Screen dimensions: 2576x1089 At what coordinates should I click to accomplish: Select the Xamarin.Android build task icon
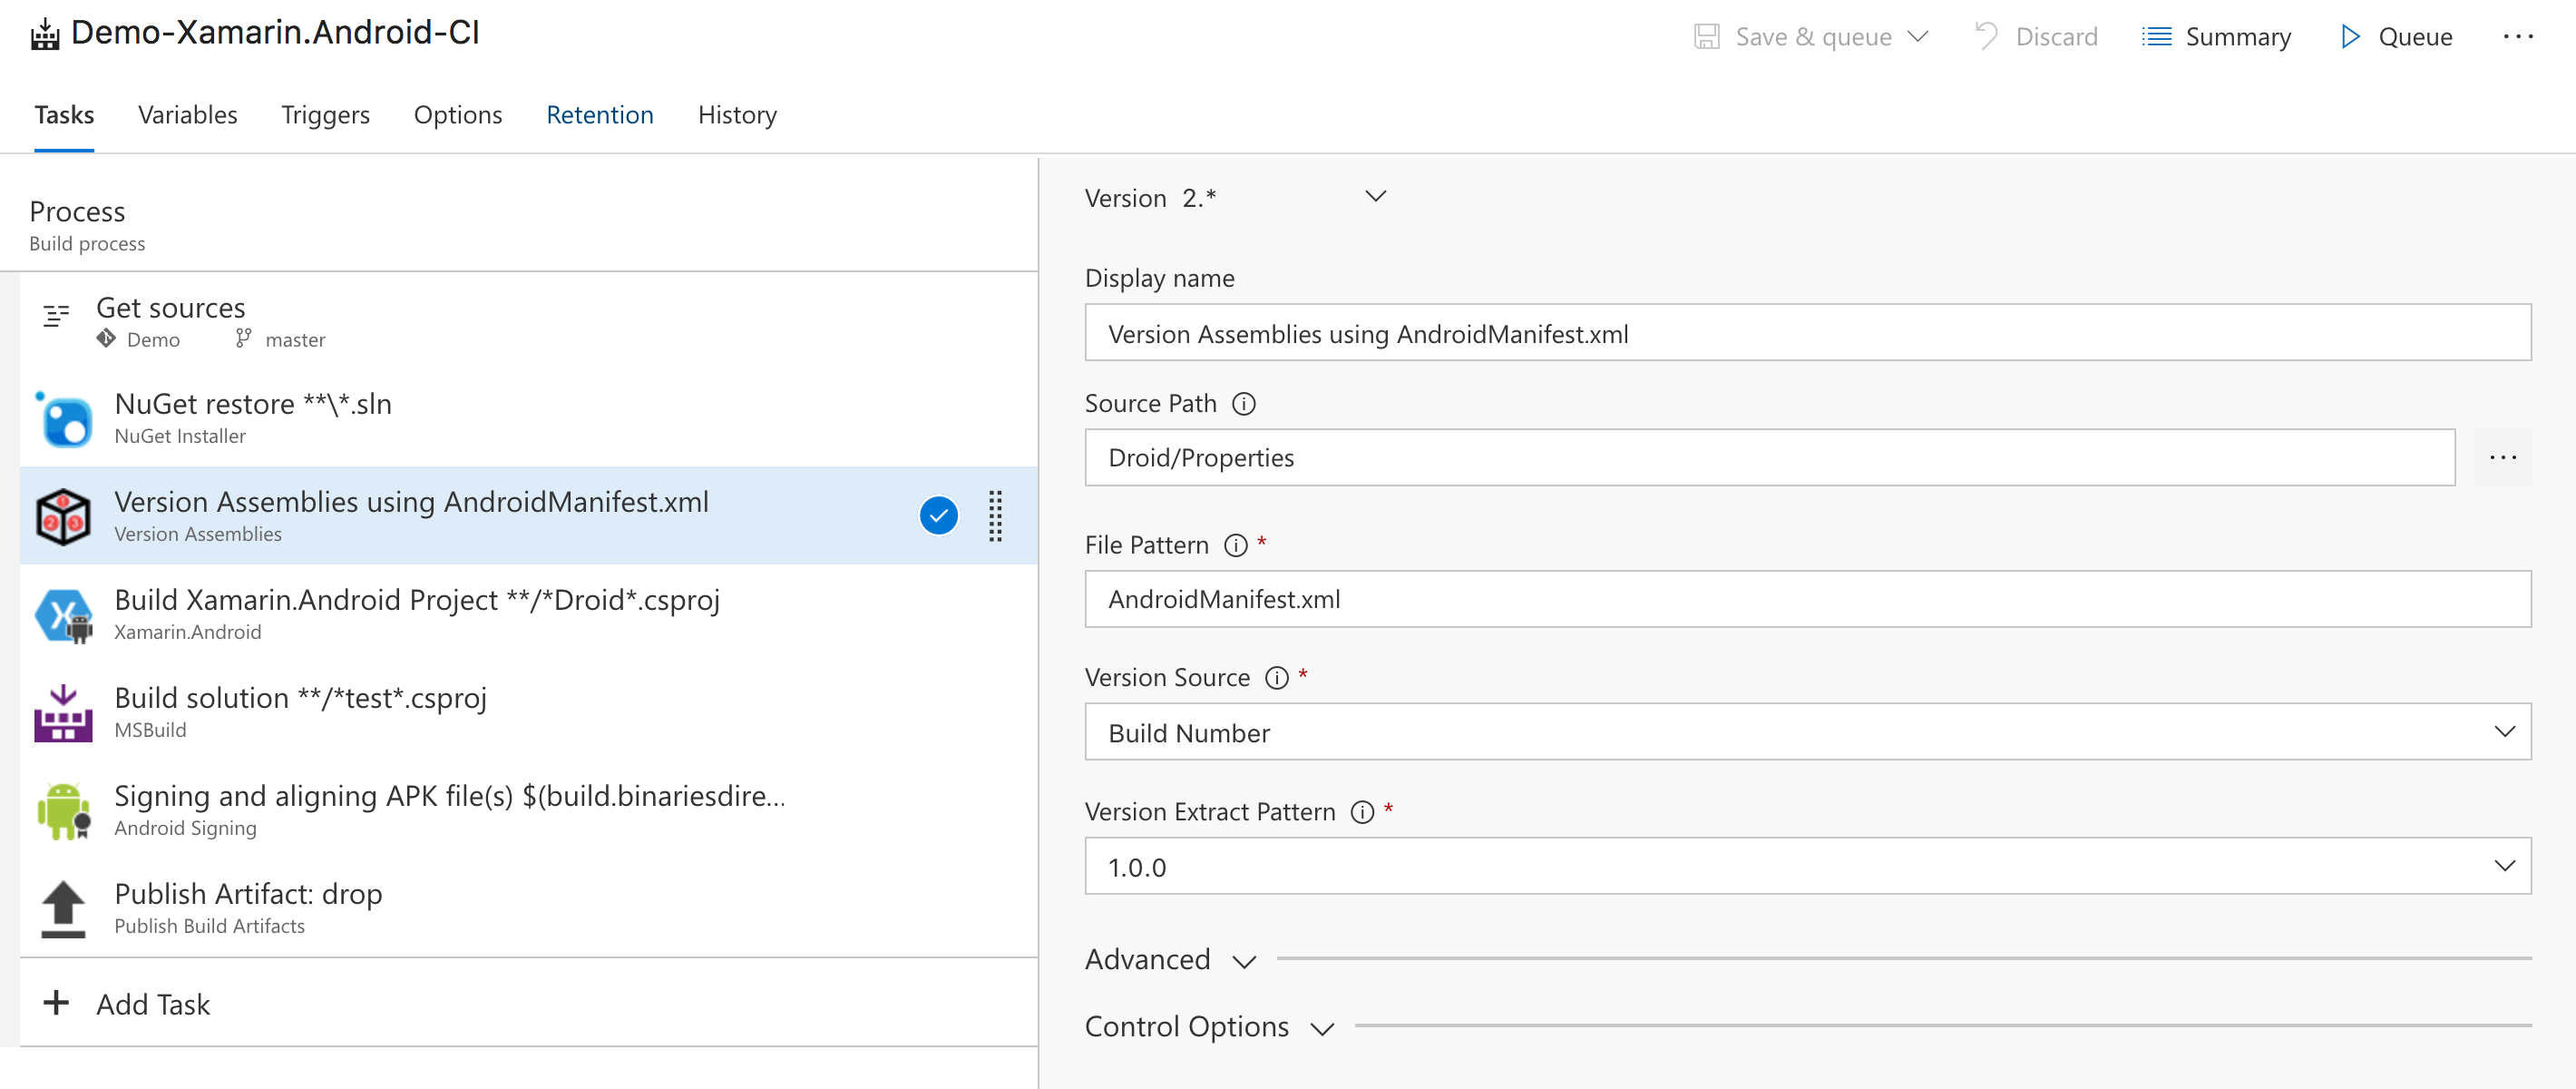tap(63, 613)
